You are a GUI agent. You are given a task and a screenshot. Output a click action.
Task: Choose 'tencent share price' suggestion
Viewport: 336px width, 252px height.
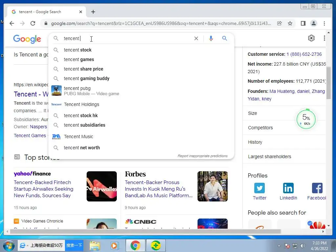point(141,69)
